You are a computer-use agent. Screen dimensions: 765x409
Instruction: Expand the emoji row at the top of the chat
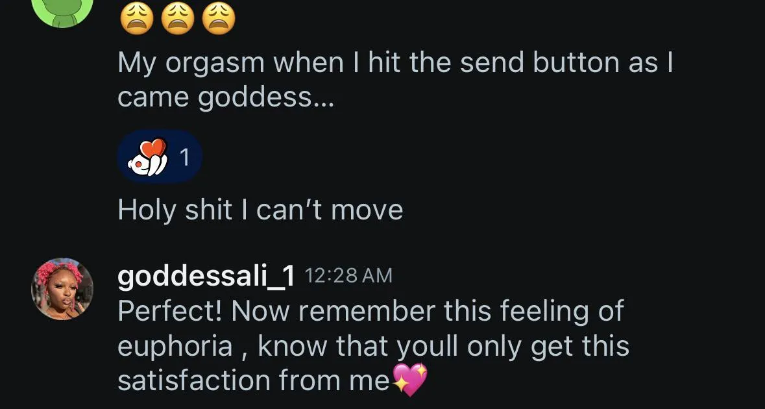tap(177, 18)
